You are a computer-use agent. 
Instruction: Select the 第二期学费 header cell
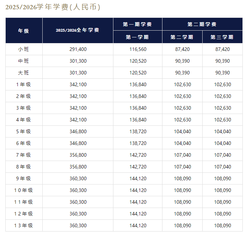(x=202, y=24)
